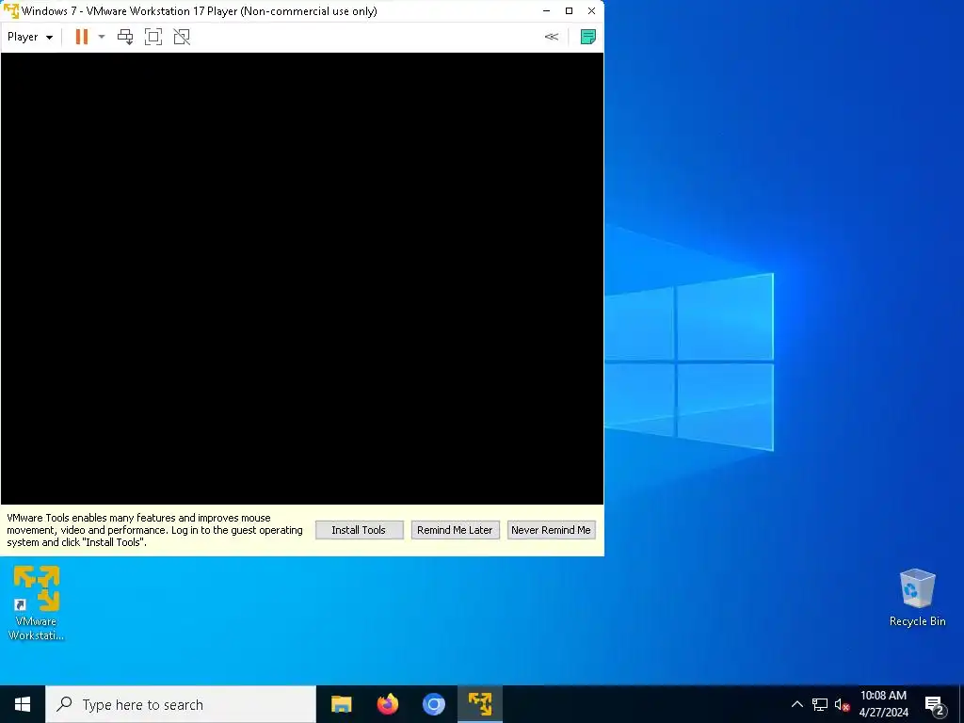
Task: Focus the Type here to search box
Action: (x=181, y=704)
